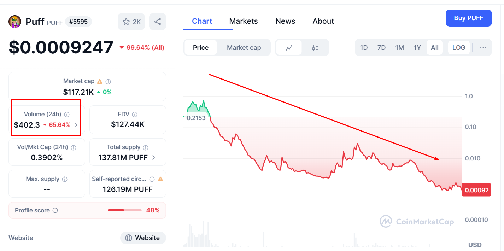The image size is (504, 251).
Task: Switch to the Markets tab
Action: (244, 21)
